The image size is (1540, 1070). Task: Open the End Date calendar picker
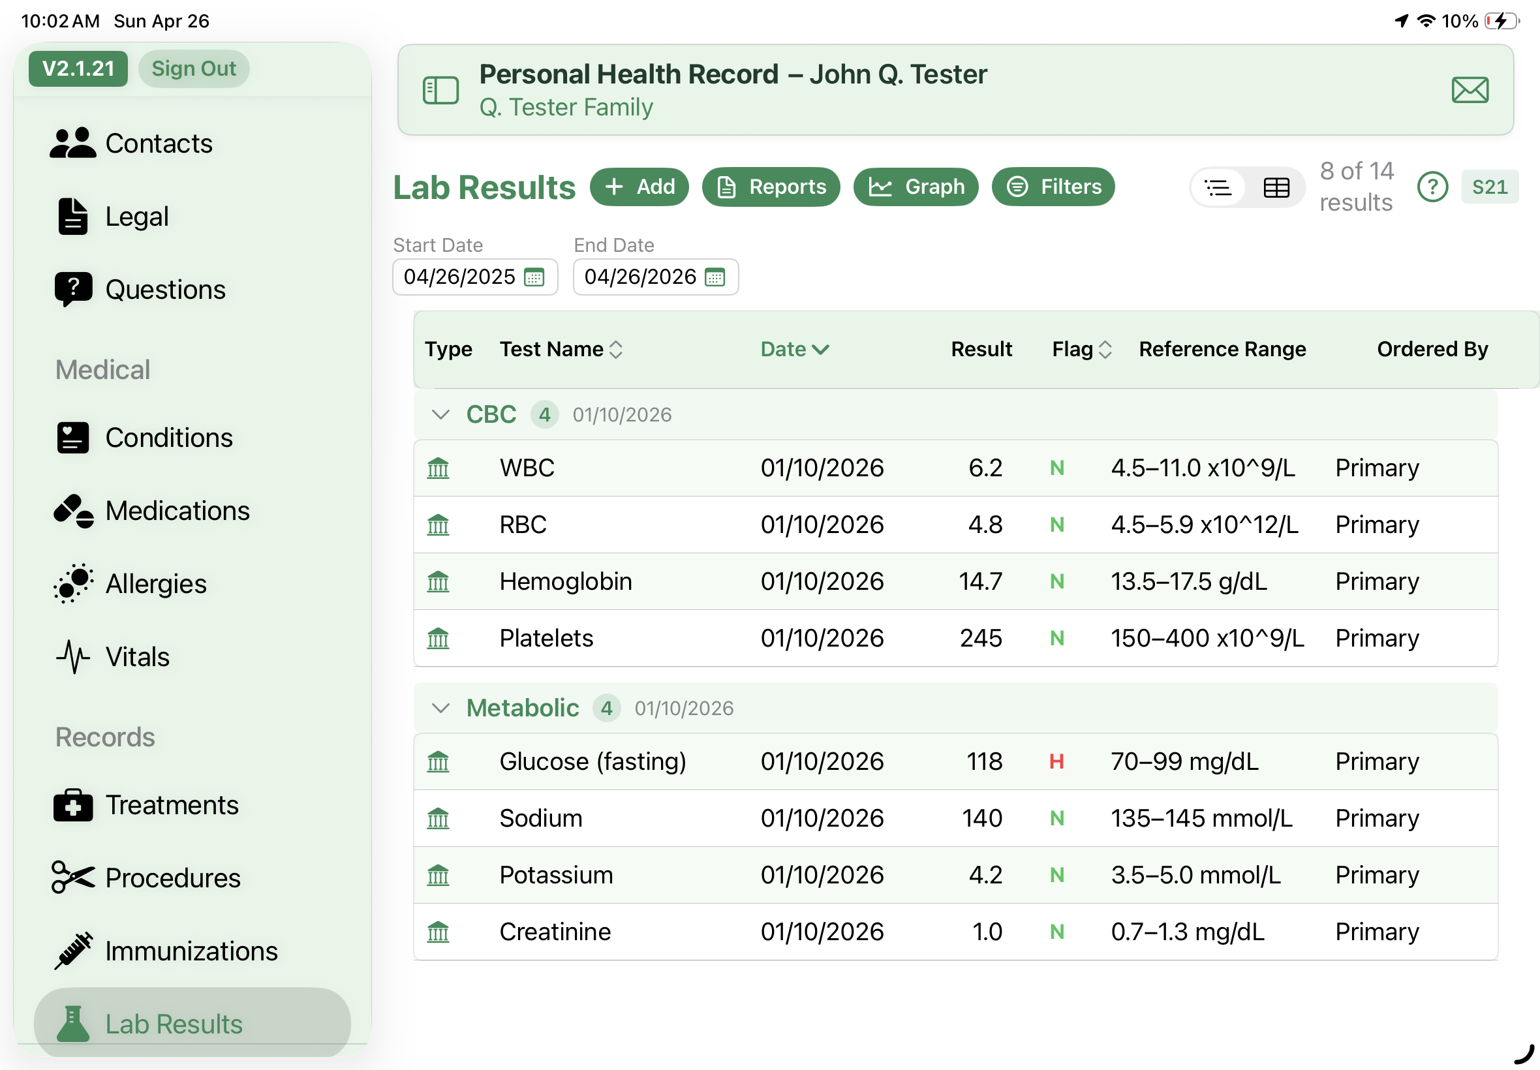tap(715, 277)
